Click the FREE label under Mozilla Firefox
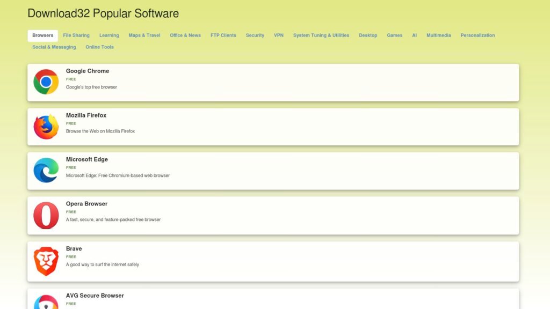 [71, 123]
